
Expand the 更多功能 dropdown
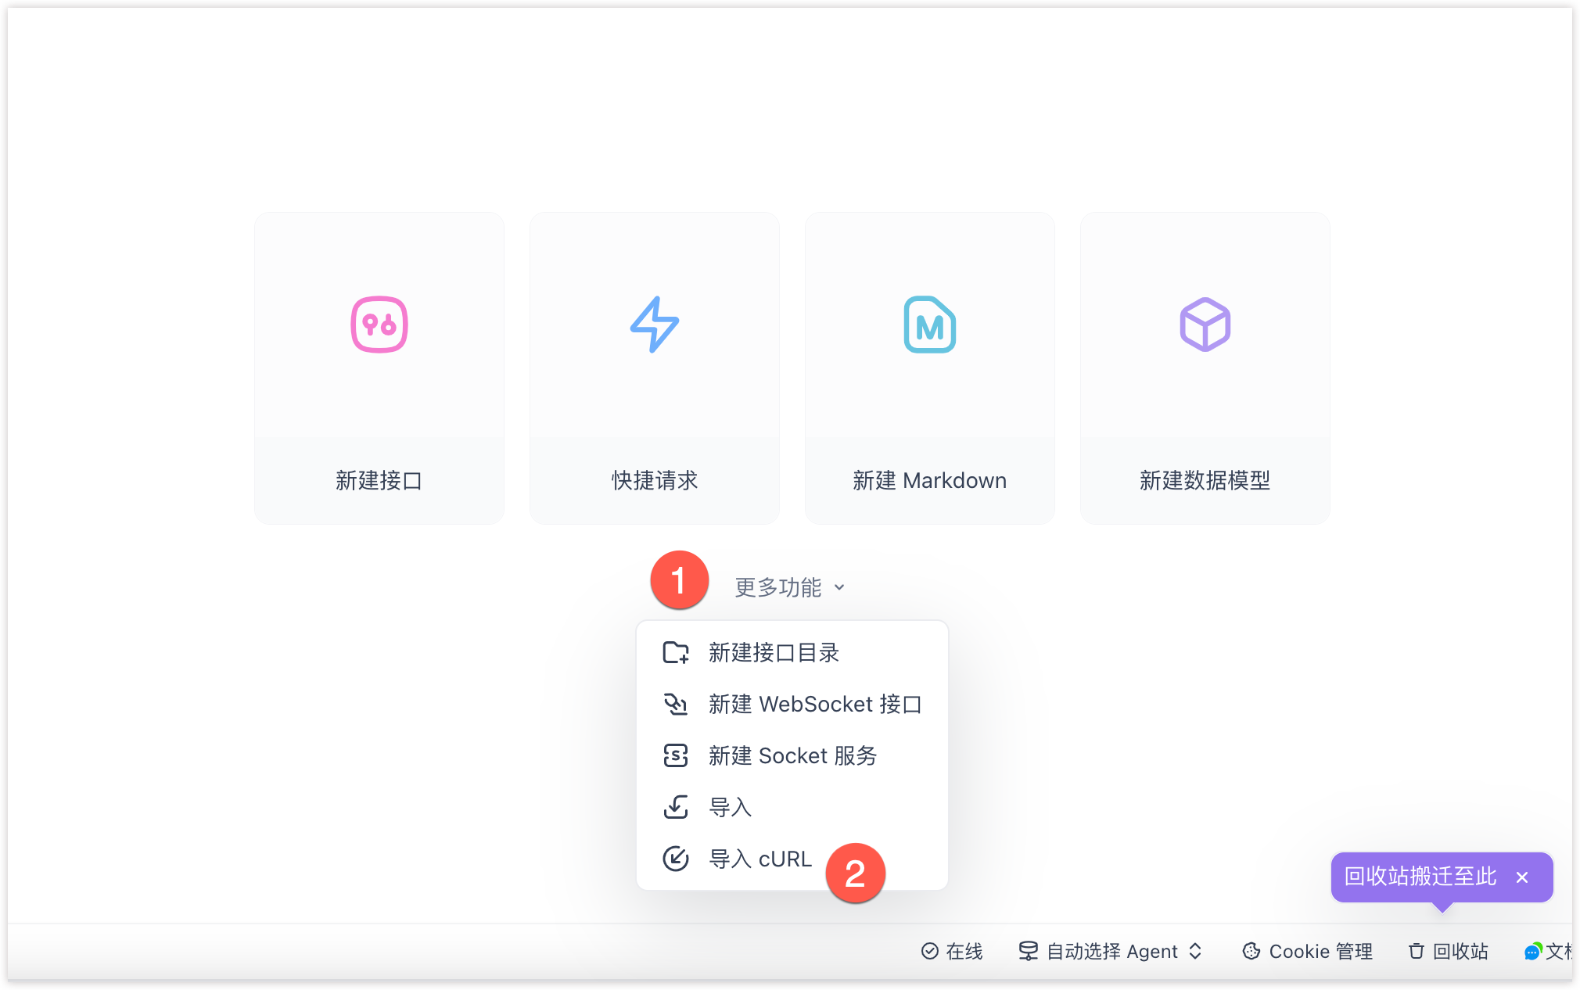(x=778, y=587)
